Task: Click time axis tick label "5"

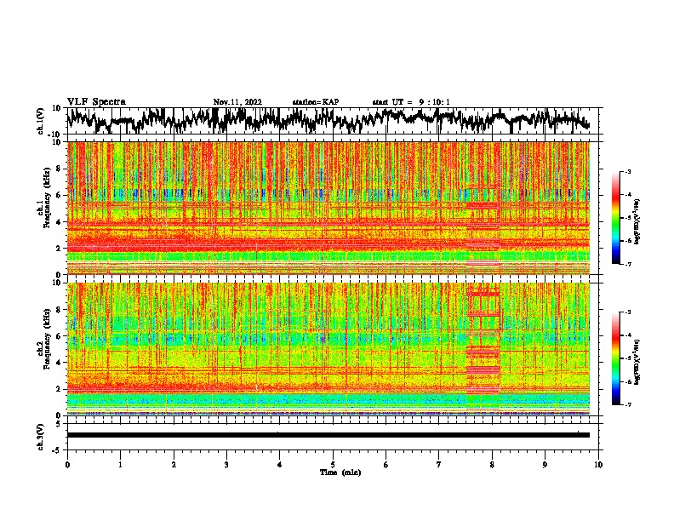Action: [x=333, y=465]
